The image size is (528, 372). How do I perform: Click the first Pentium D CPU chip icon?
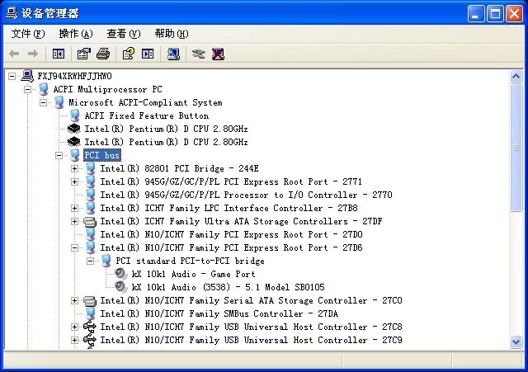pyautogui.click(x=73, y=129)
